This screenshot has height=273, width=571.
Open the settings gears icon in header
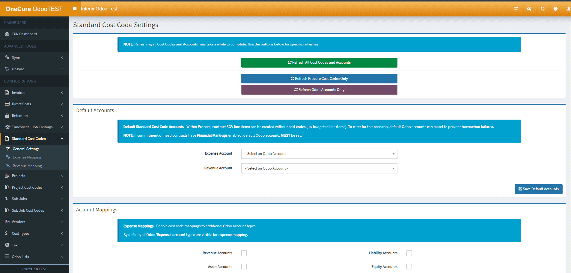click(x=529, y=9)
